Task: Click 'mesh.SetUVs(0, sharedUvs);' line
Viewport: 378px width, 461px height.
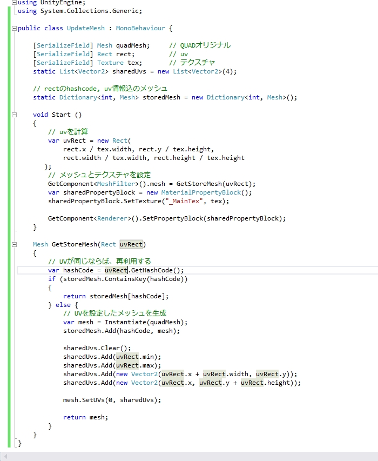Action: tap(112, 400)
